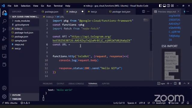This screenshot has height=108, width=192.
Task: Open the Edit menu
Action: click(x=16, y=6)
